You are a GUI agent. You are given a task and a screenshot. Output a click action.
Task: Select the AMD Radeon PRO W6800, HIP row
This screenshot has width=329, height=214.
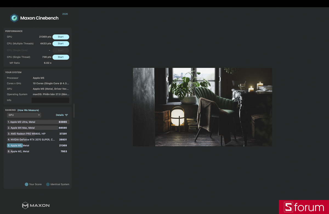tap(38, 134)
